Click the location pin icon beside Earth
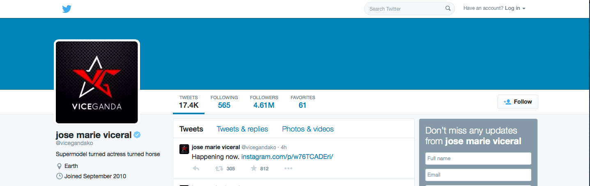The height and width of the screenshot is (186, 590). (x=59, y=166)
